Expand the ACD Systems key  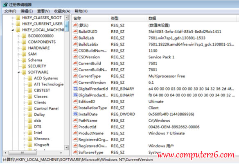pyautogui.click(x=25, y=78)
